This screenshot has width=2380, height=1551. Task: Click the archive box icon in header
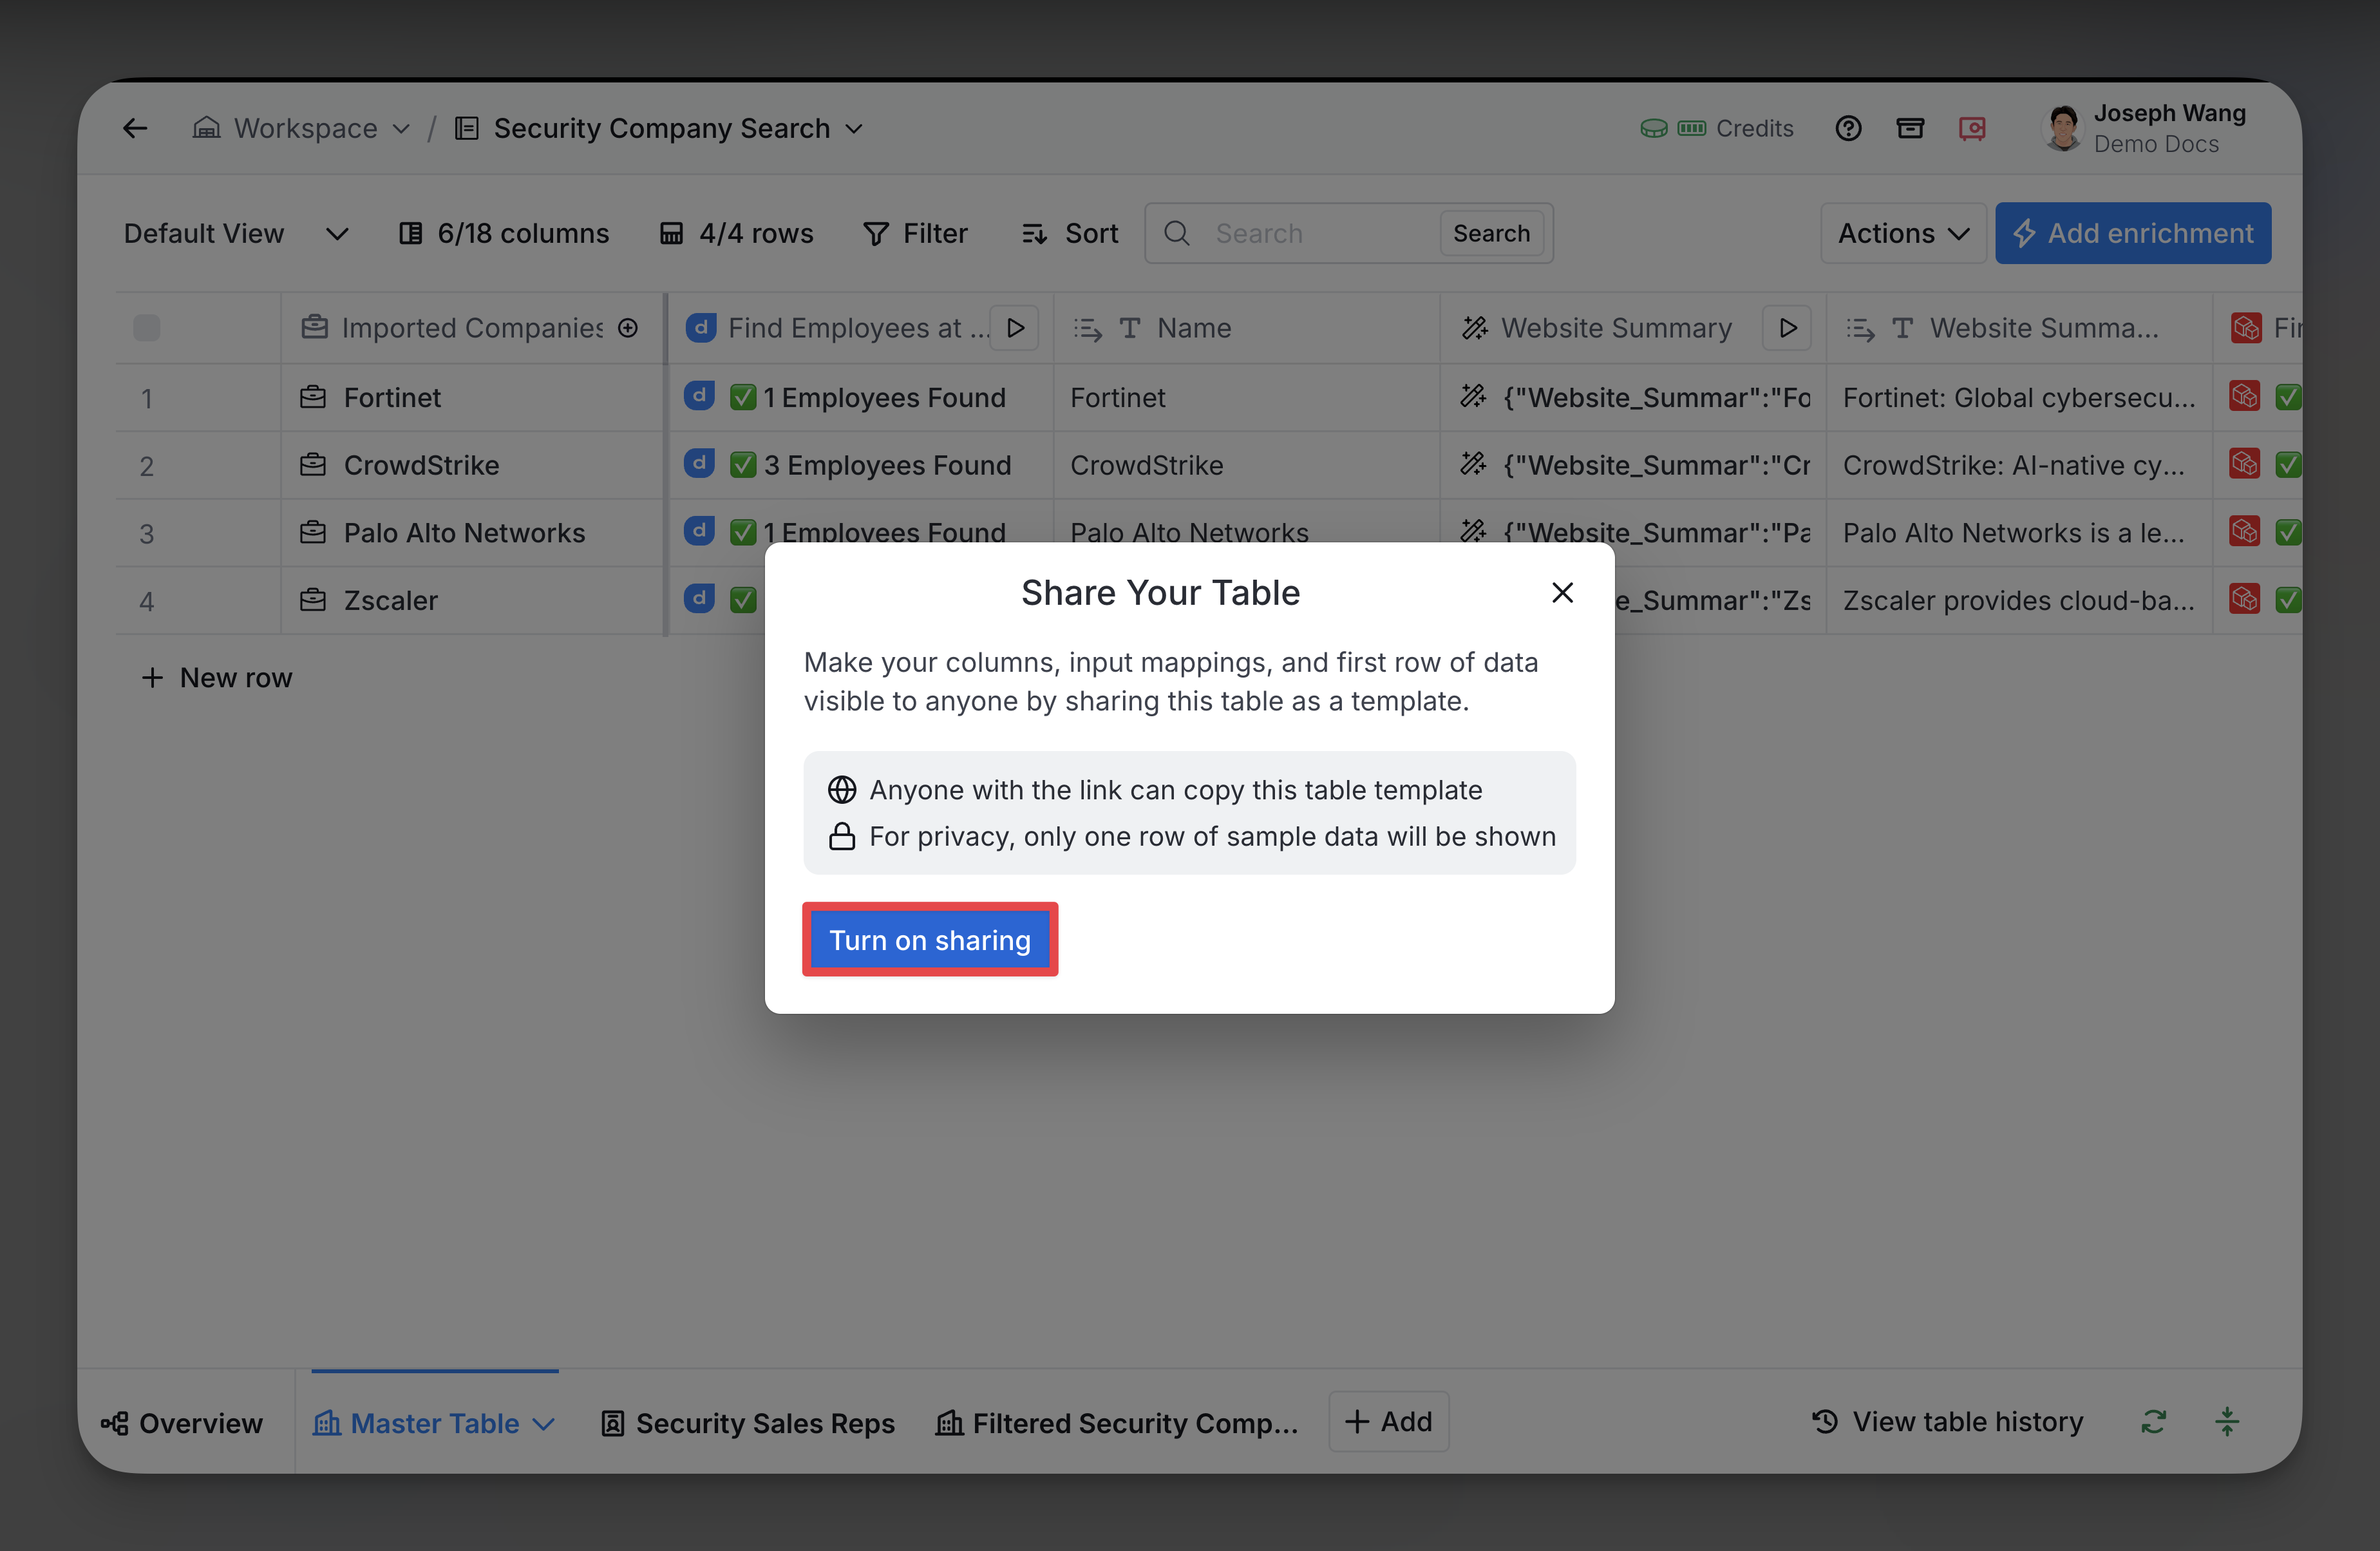[1910, 128]
